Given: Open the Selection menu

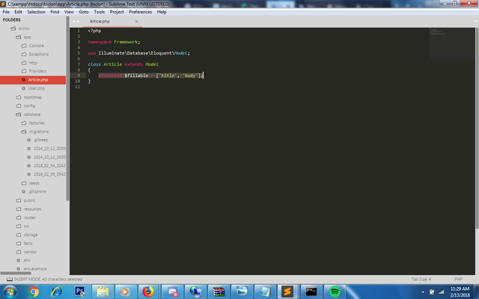Looking at the screenshot, I should [36, 12].
